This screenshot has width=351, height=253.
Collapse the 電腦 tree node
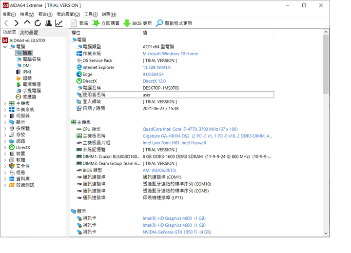click(x=5, y=47)
